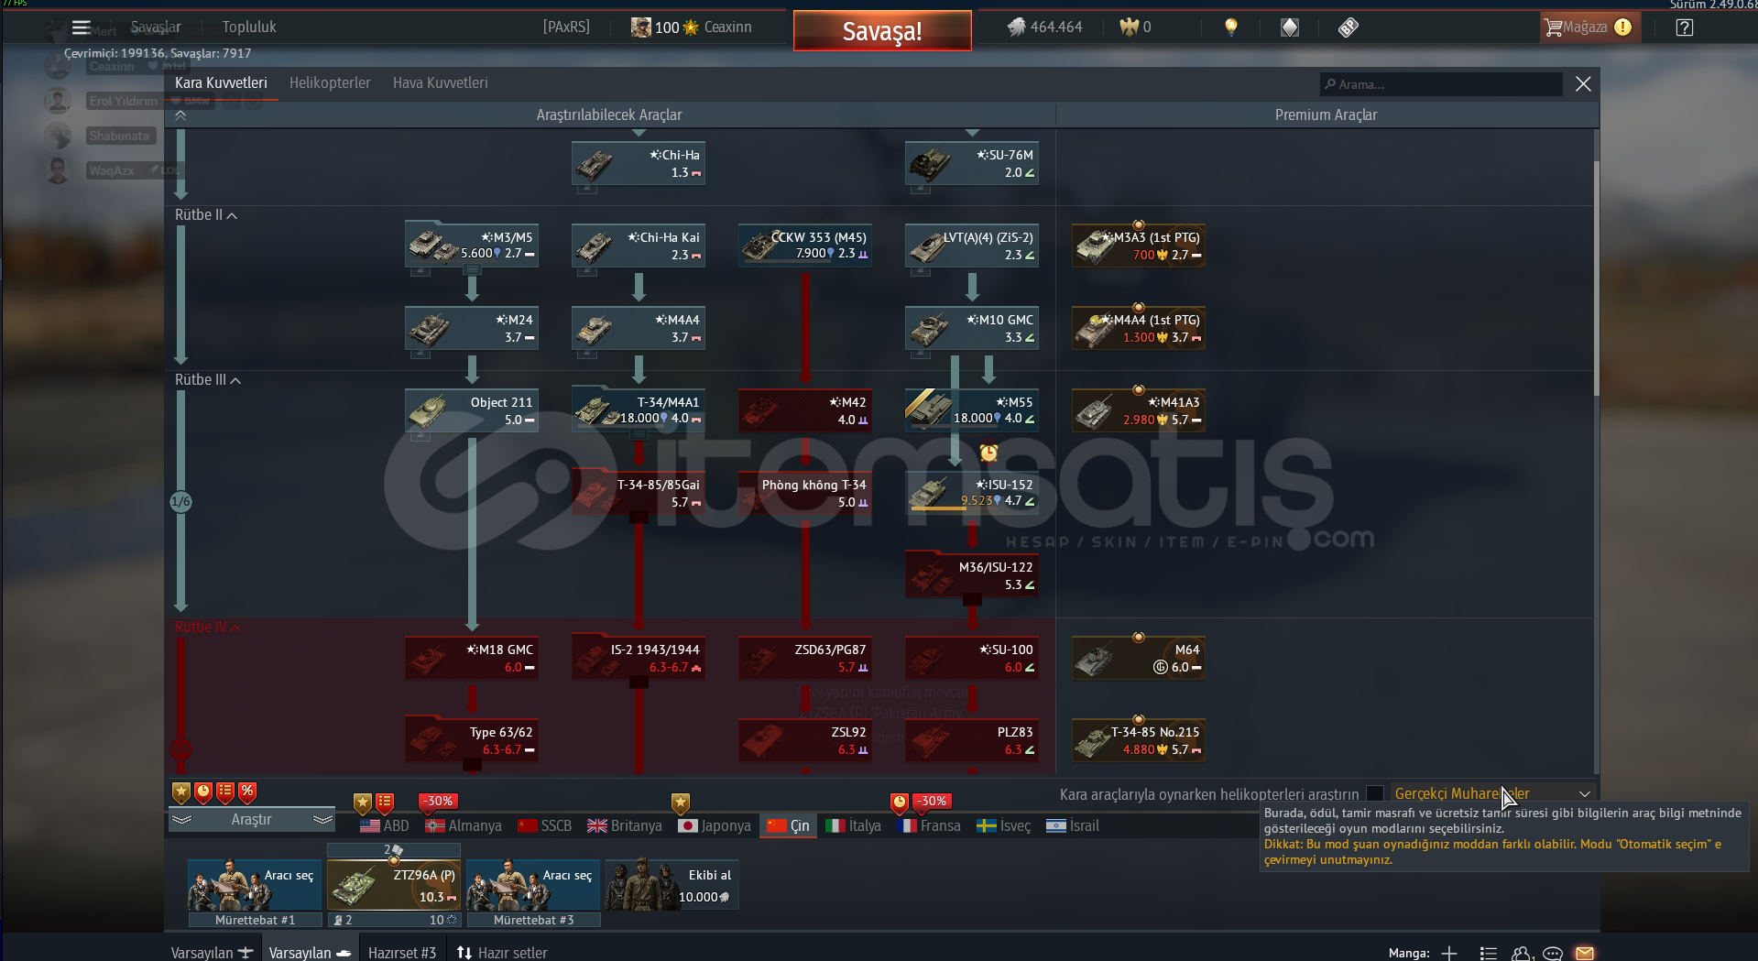Switch to the Helikopterler tab
The height and width of the screenshot is (961, 1758).
pos(330,83)
